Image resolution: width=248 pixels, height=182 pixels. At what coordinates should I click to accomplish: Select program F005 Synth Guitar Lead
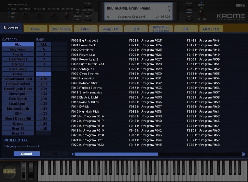87,64
